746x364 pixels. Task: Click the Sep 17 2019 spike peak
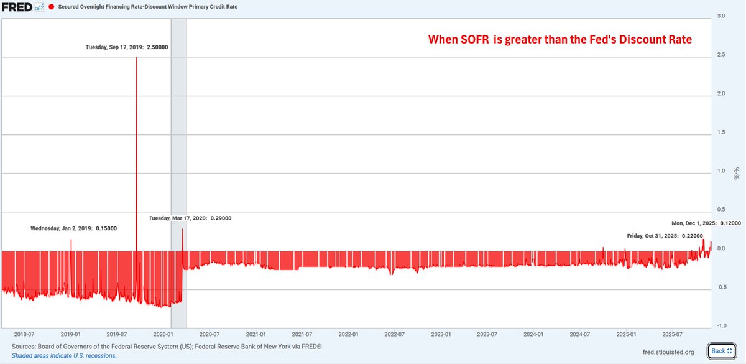137,57
